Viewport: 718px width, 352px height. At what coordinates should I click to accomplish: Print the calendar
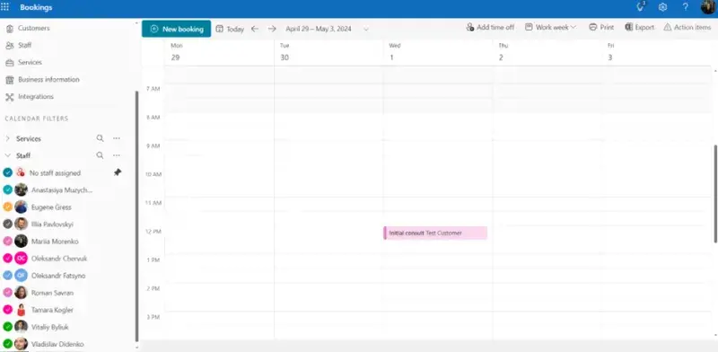[601, 28]
